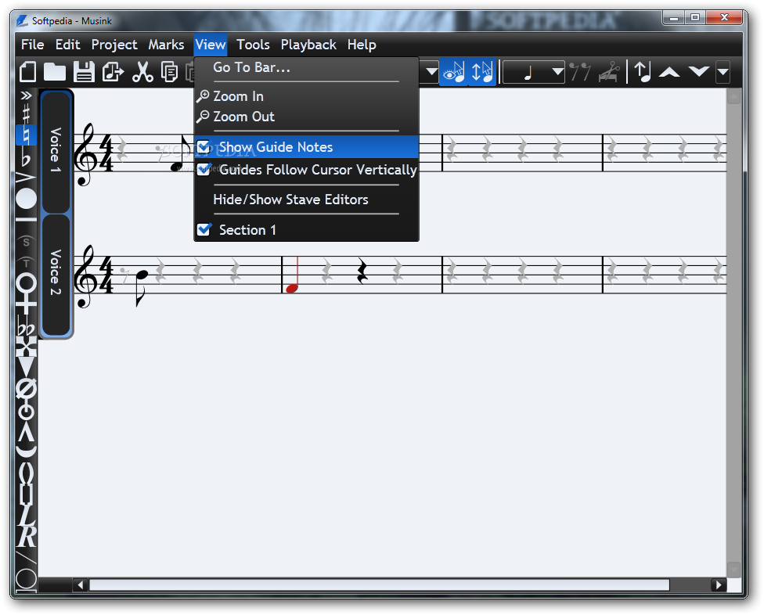Select the tenuto line tool
This screenshot has height=615, width=764.
tap(27, 220)
